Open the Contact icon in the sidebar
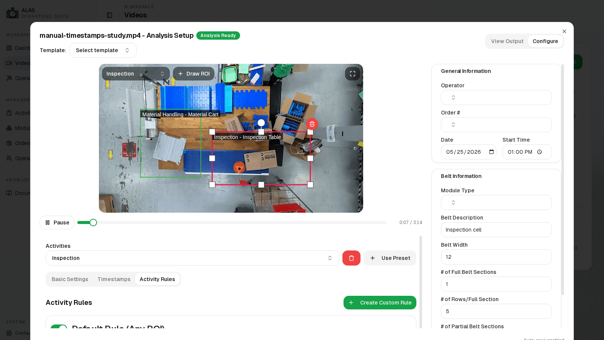604x340 pixels. click(x=9, y=333)
